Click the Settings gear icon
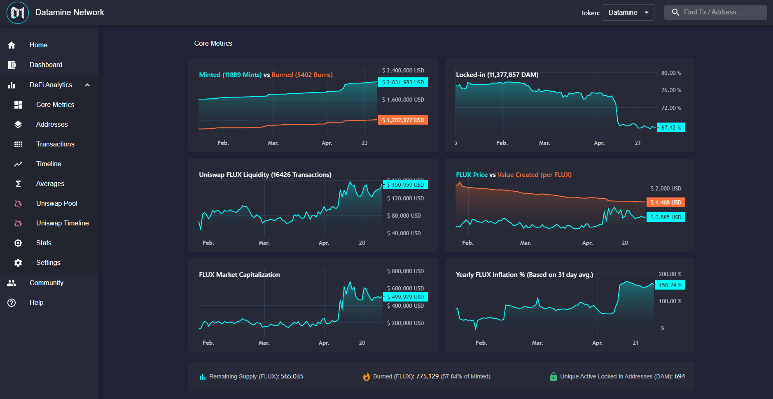 coord(18,263)
